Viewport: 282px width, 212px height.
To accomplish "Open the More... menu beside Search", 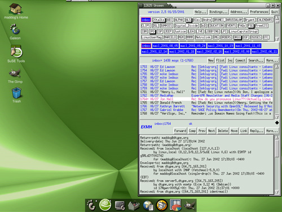I will (272, 60).
